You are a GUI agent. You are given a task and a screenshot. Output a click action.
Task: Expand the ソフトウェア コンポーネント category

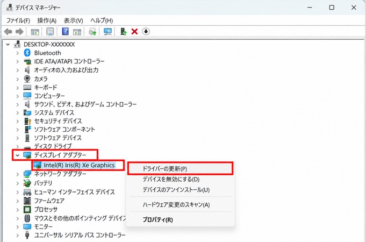(x=18, y=130)
